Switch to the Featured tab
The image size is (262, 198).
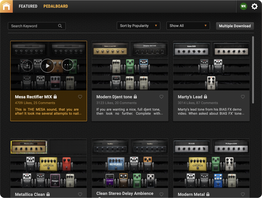(x=28, y=6)
